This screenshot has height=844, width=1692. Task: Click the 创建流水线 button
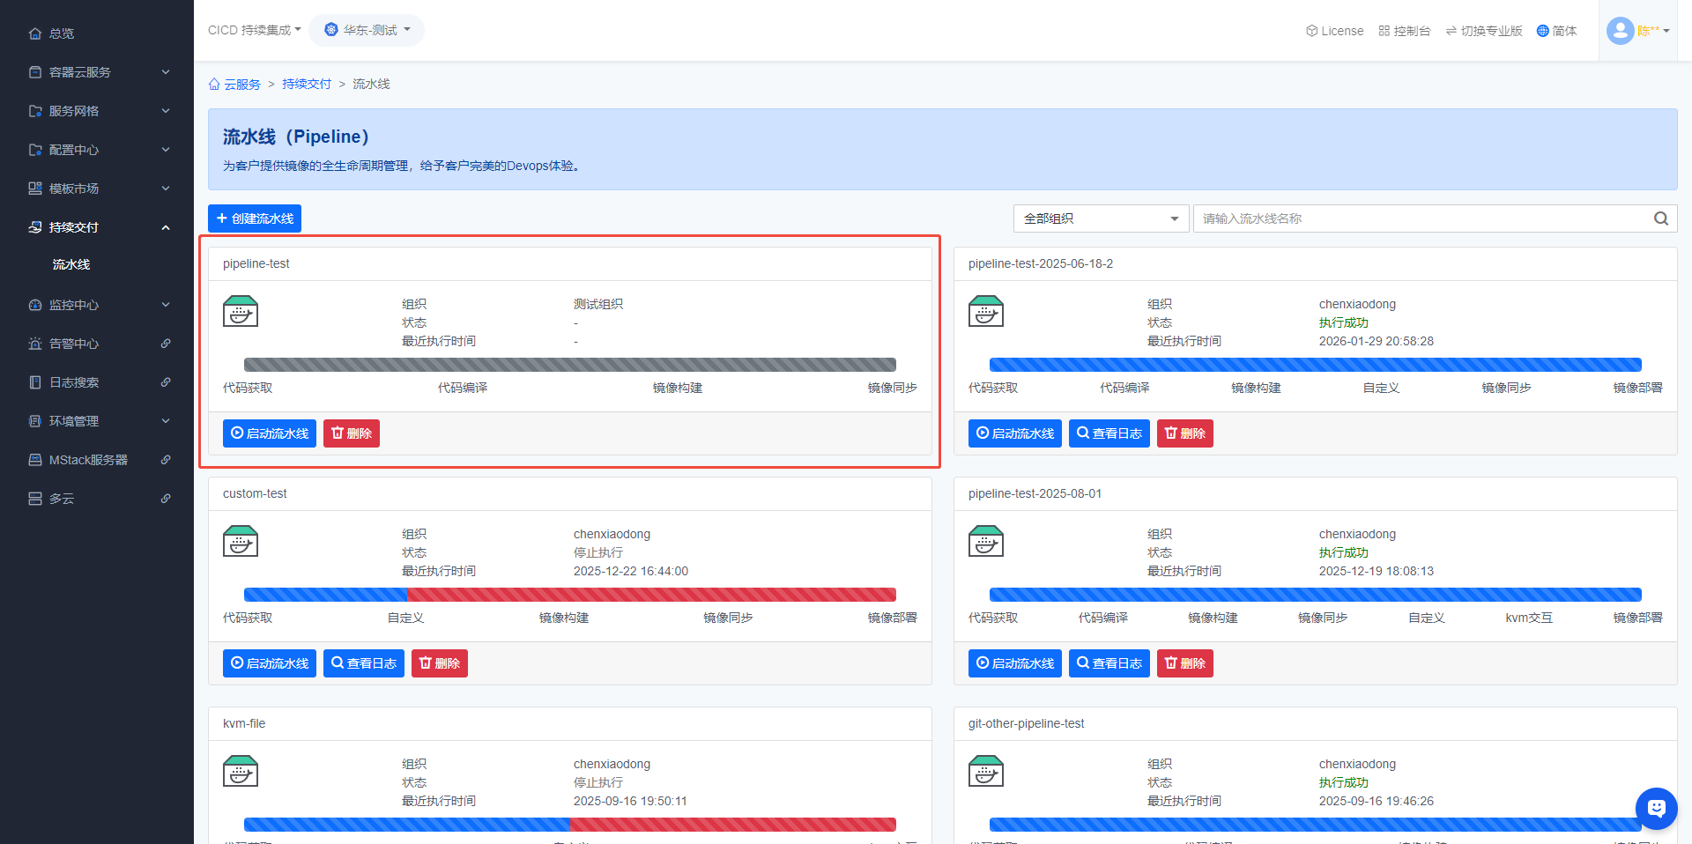tap(255, 218)
